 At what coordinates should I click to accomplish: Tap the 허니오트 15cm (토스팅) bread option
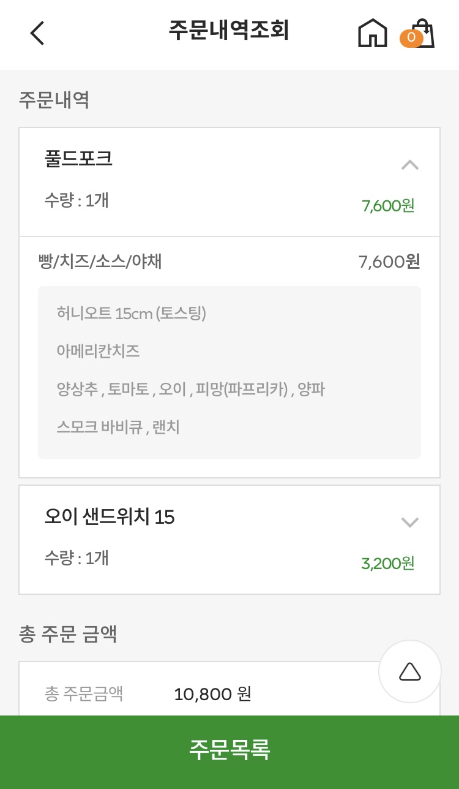(132, 314)
